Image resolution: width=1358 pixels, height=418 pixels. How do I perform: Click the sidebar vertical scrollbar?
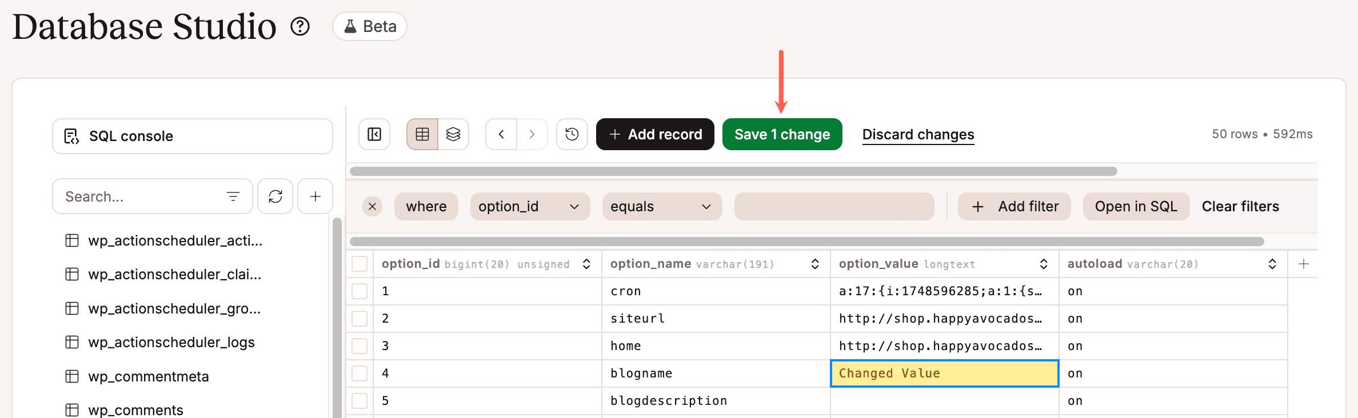tap(337, 317)
